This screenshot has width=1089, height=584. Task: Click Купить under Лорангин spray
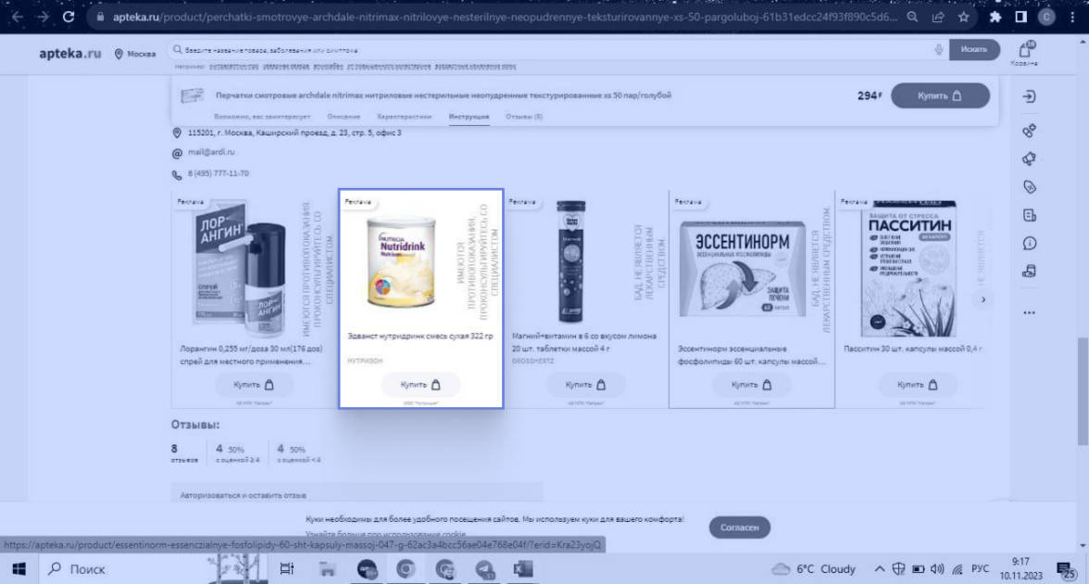254,385
